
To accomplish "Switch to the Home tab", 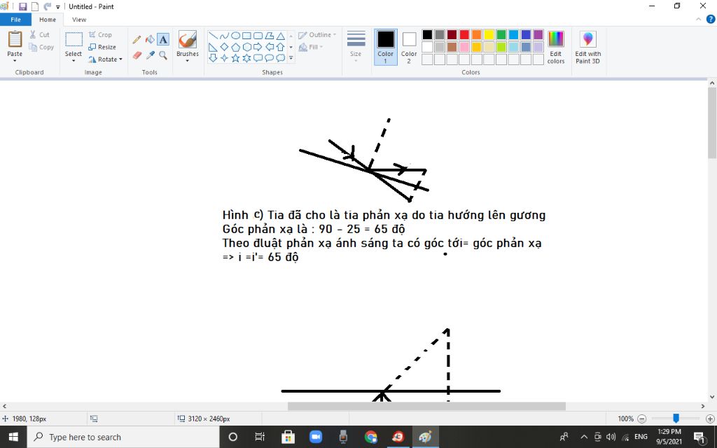I will tap(48, 19).
